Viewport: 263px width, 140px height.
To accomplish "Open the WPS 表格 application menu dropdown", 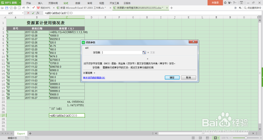I will pos(20,3).
